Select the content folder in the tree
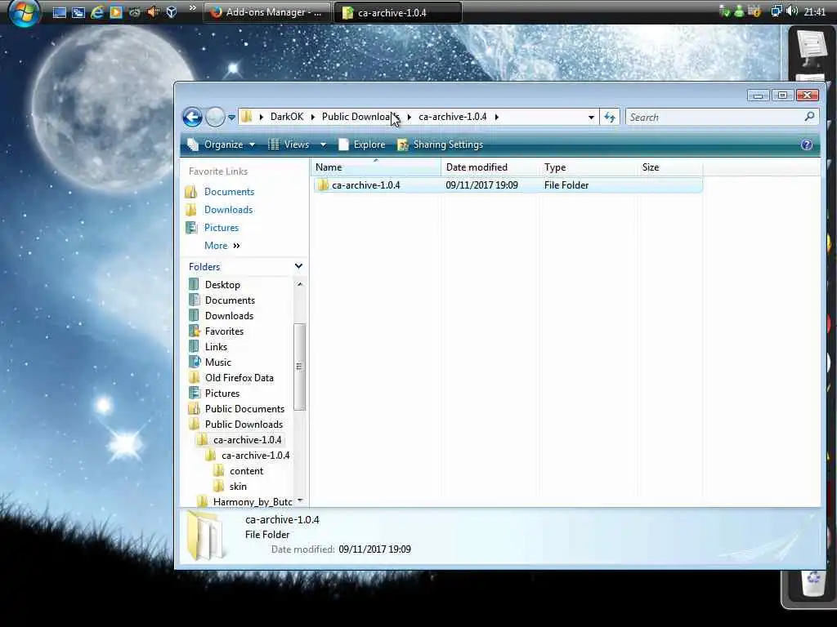The height and width of the screenshot is (627, 837). [x=246, y=471]
